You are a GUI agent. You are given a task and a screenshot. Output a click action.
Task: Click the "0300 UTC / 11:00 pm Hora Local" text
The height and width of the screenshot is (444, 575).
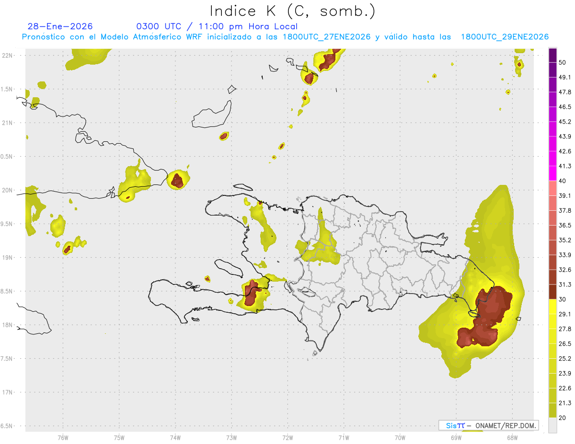pos(217,26)
